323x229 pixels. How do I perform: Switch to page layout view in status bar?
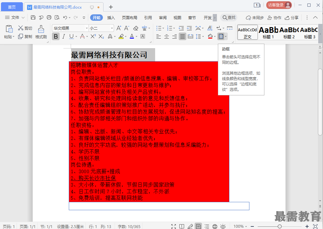[x=198, y=226]
